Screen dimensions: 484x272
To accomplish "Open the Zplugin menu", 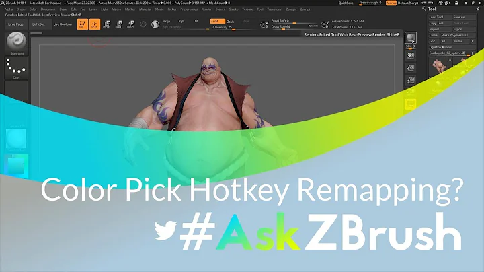I will [291, 9].
